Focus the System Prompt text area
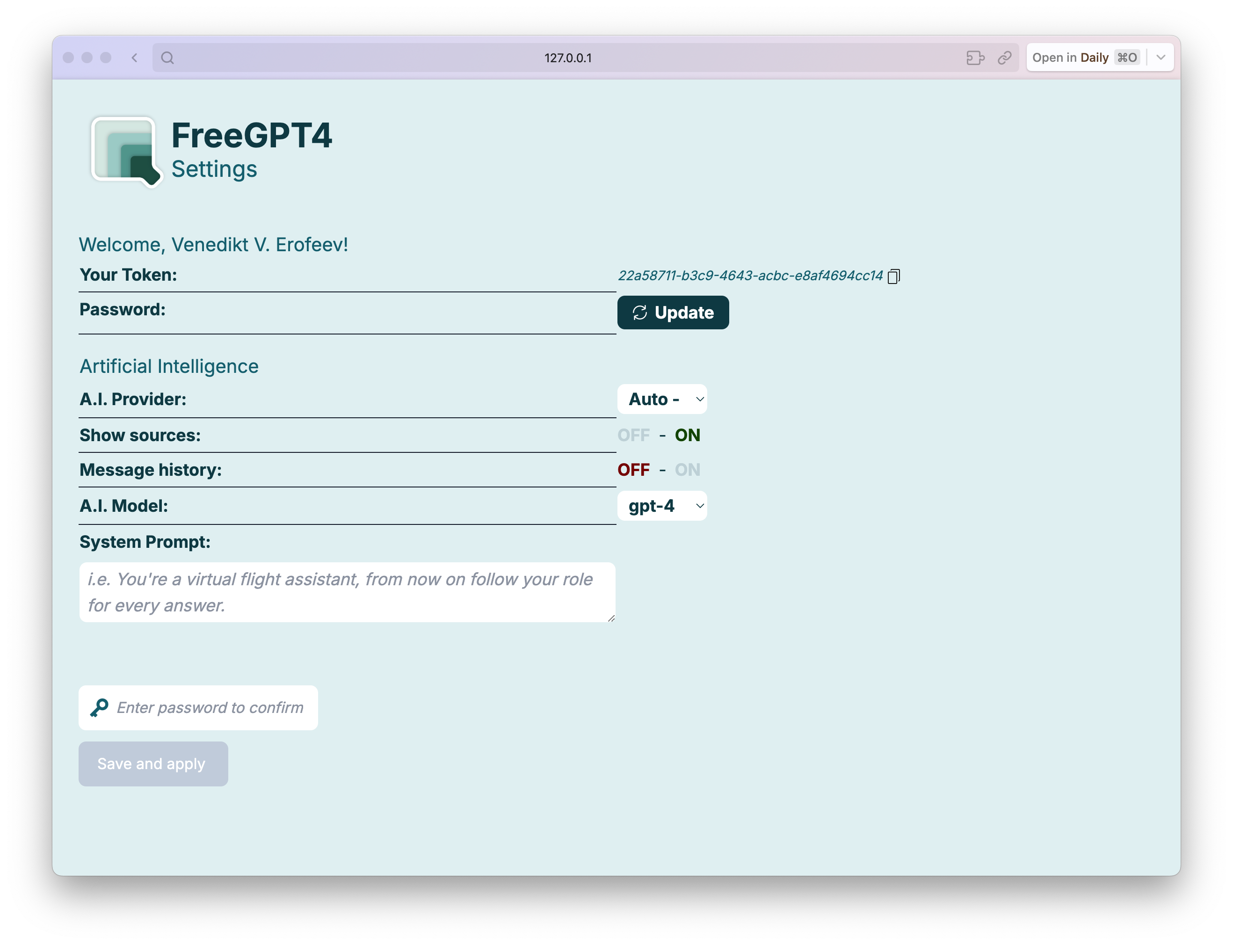The image size is (1233, 945). [347, 592]
